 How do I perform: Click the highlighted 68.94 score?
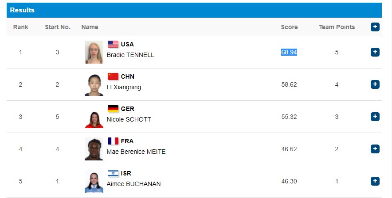pos(289,52)
